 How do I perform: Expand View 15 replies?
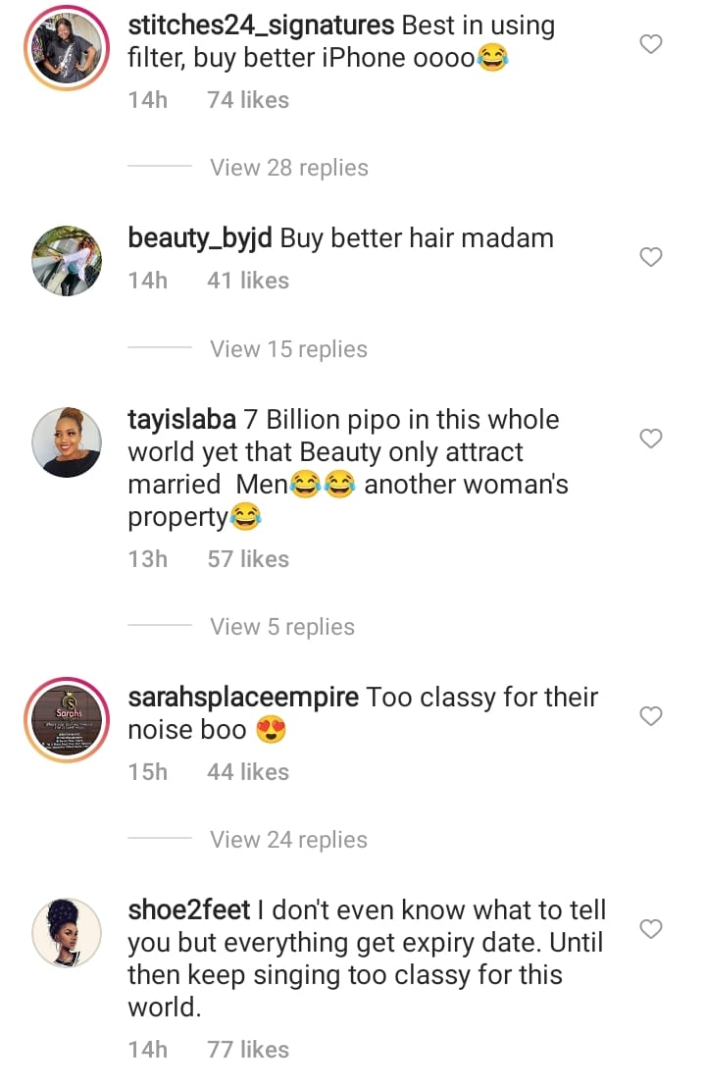pyautogui.click(x=289, y=348)
